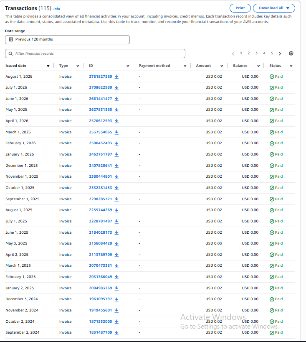
Task: Download invoice 1961095397 via arrow icon
Action: pyautogui.click(x=117, y=299)
